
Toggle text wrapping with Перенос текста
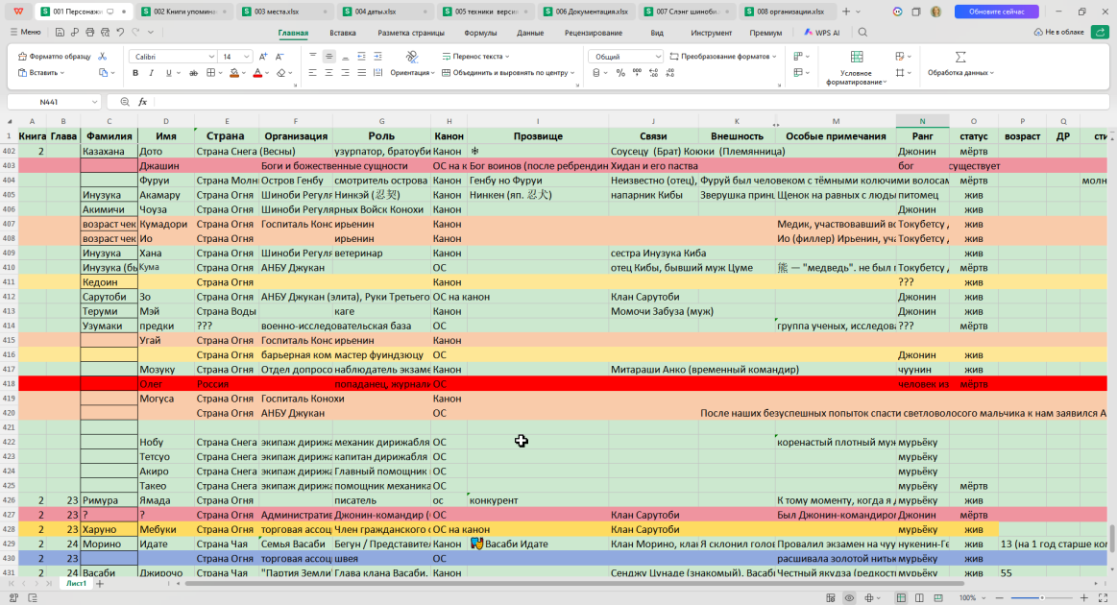pyautogui.click(x=475, y=57)
